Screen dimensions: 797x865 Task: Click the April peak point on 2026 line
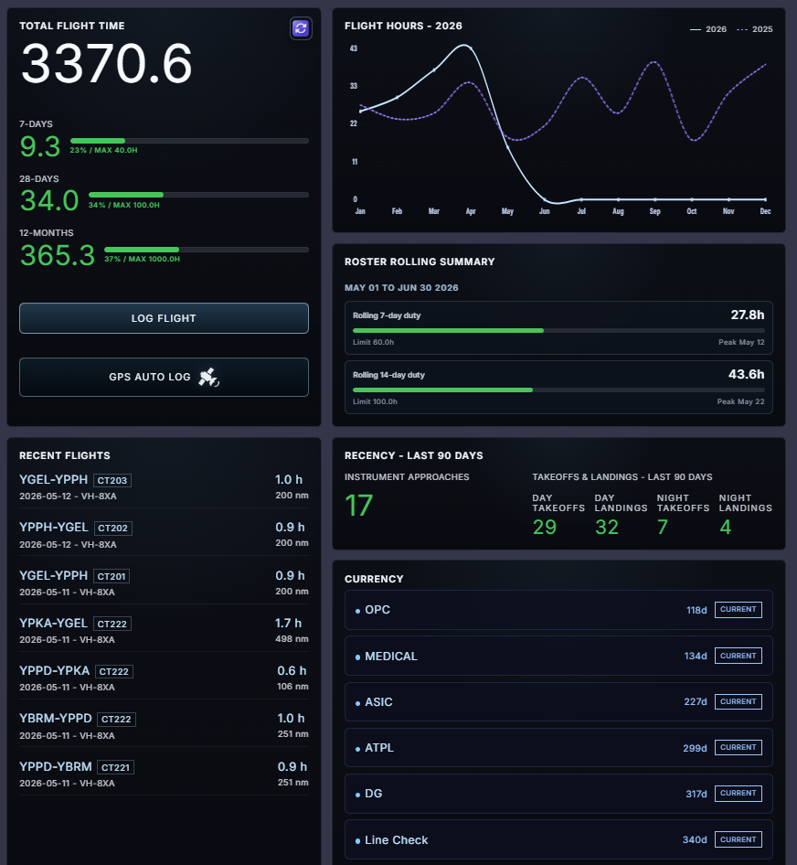470,48
